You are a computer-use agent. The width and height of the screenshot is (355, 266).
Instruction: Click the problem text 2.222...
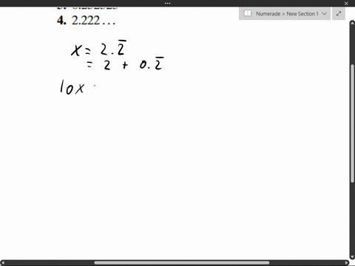pos(93,21)
